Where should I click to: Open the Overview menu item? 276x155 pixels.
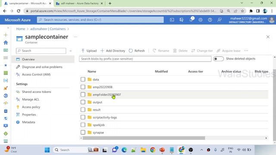pyautogui.click(x=43, y=59)
